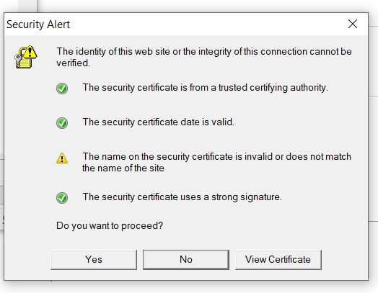Viewport: 378px width, 293px height.
Task: Open the View Certificate button
Action: (278, 260)
